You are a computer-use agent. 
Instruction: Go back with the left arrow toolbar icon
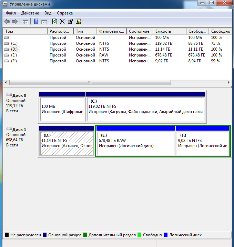point(7,21)
